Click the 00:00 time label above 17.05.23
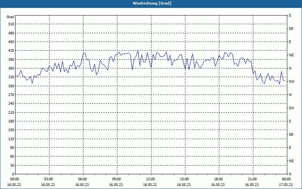302x189 pixels. (287, 179)
